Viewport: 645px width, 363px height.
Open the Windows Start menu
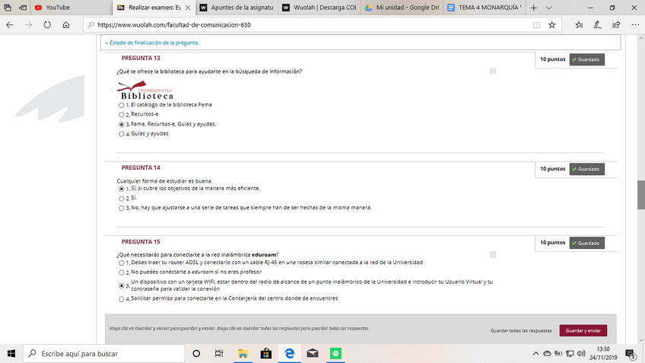pyautogui.click(x=11, y=354)
